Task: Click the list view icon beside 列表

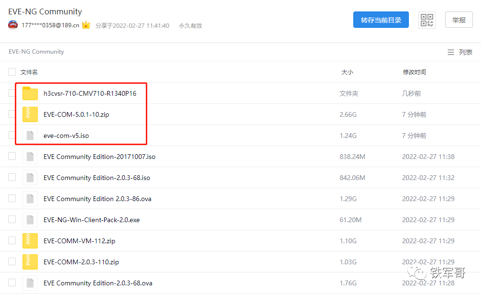Action: point(450,52)
